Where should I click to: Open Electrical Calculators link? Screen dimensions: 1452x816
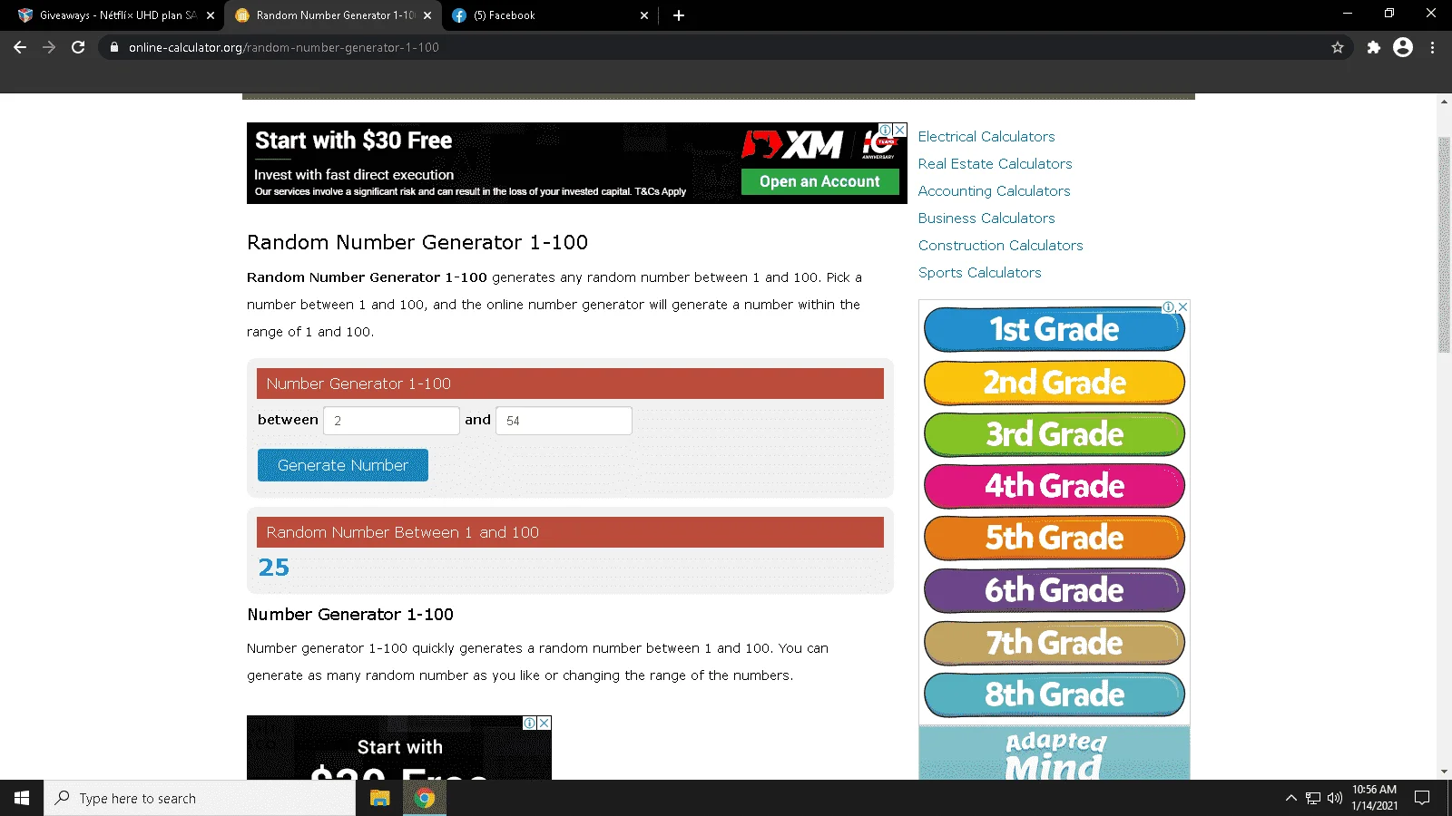pyautogui.click(x=986, y=137)
